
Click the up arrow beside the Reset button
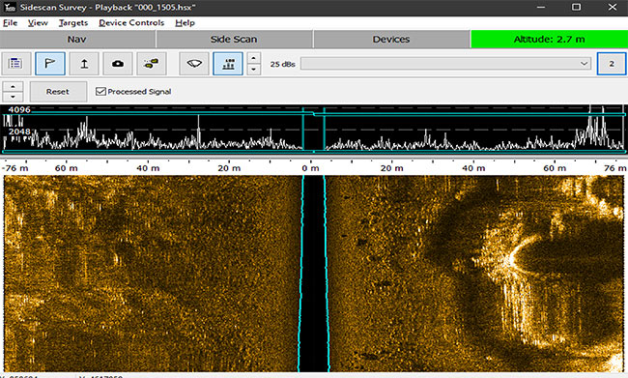coord(13,86)
